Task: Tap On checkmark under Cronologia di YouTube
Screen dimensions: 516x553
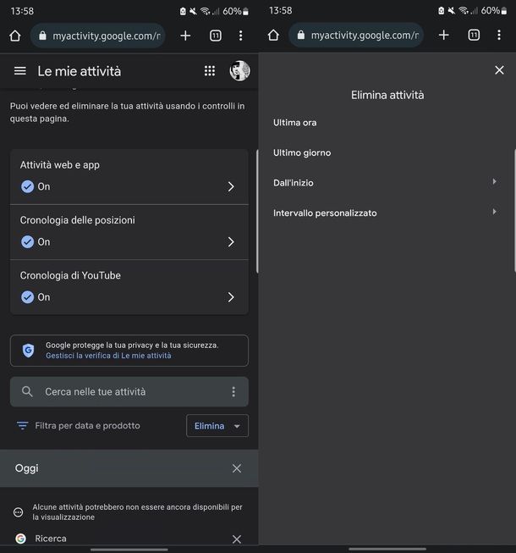Action: pos(27,297)
